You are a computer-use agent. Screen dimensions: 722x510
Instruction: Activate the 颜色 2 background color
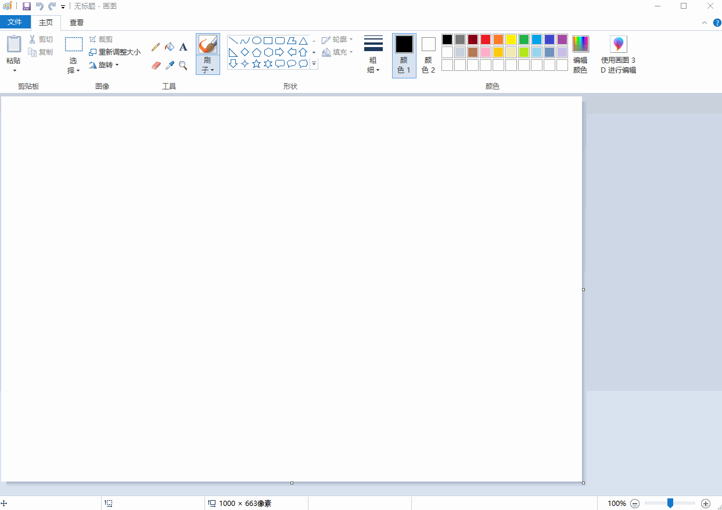tap(428, 55)
